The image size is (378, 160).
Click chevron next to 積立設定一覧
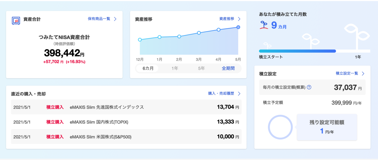point(363,73)
